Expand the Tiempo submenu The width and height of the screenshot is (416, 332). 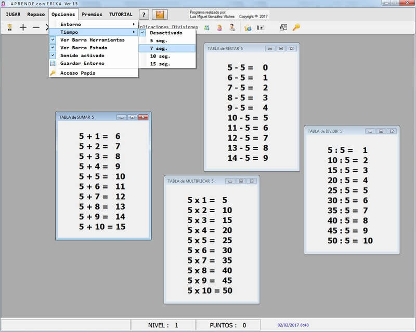pyautogui.click(x=94, y=32)
